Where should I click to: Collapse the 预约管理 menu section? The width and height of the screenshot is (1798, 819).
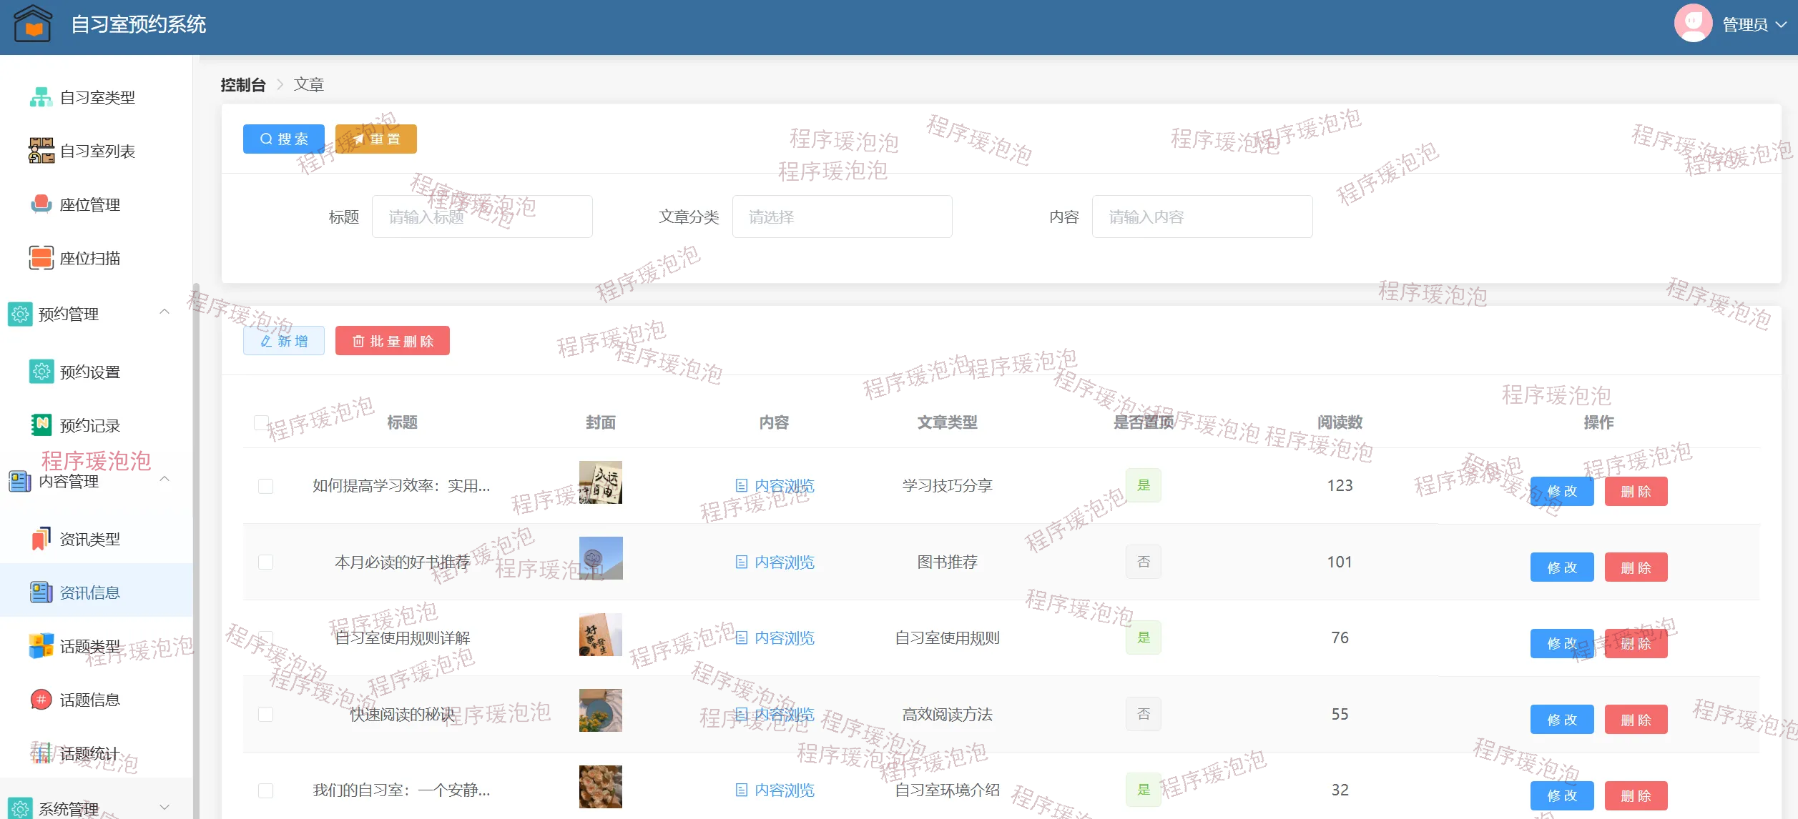click(x=164, y=312)
